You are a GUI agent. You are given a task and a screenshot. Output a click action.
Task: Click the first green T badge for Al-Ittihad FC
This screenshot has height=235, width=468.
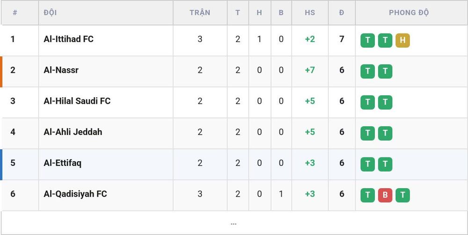pyautogui.click(x=367, y=41)
